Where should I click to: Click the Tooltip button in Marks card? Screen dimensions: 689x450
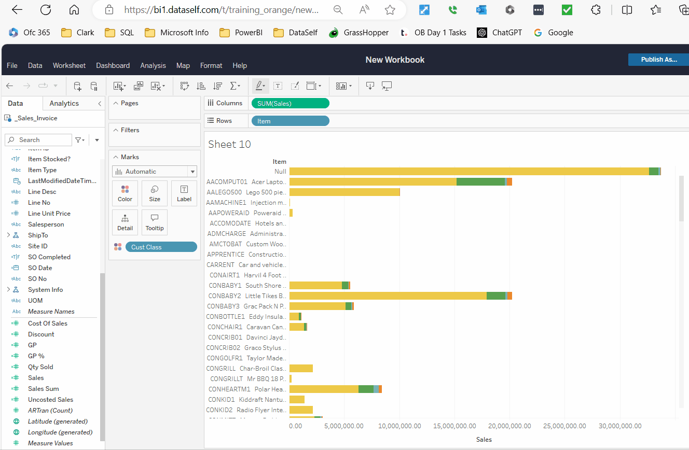coord(155,222)
